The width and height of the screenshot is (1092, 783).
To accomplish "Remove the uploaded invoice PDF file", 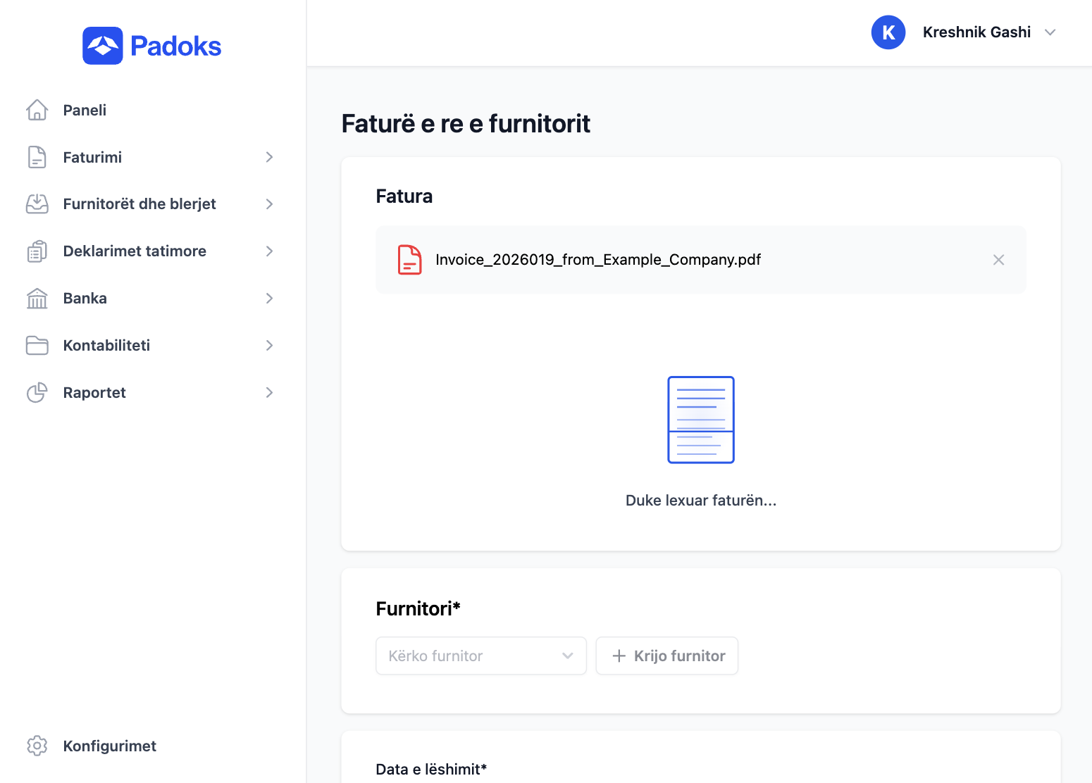I will click(x=998, y=260).
